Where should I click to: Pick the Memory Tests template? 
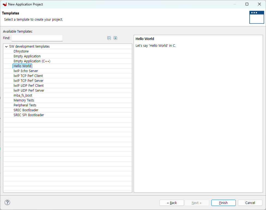point(24,100)
